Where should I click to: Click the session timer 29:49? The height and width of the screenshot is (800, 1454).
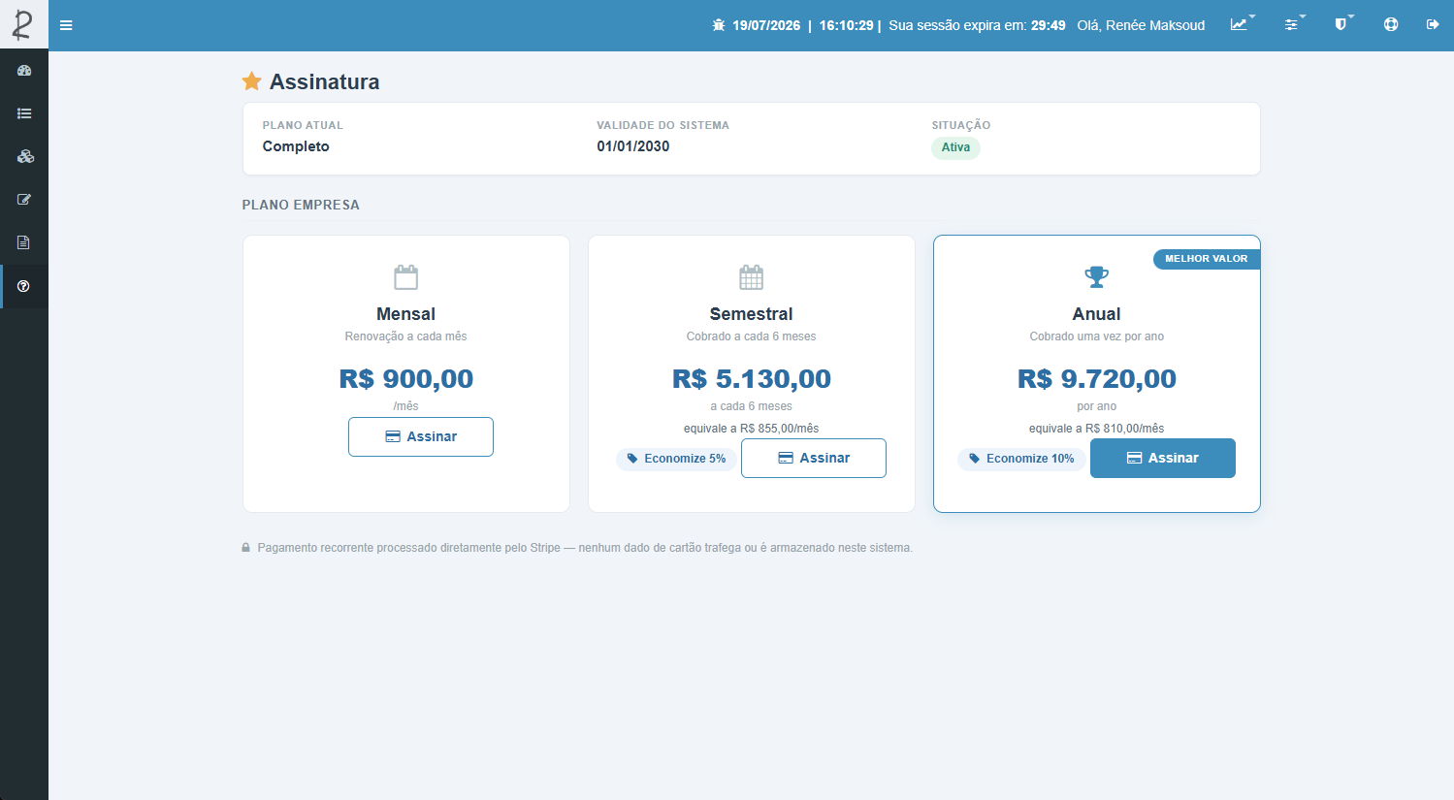click(x=1049, y=25)
